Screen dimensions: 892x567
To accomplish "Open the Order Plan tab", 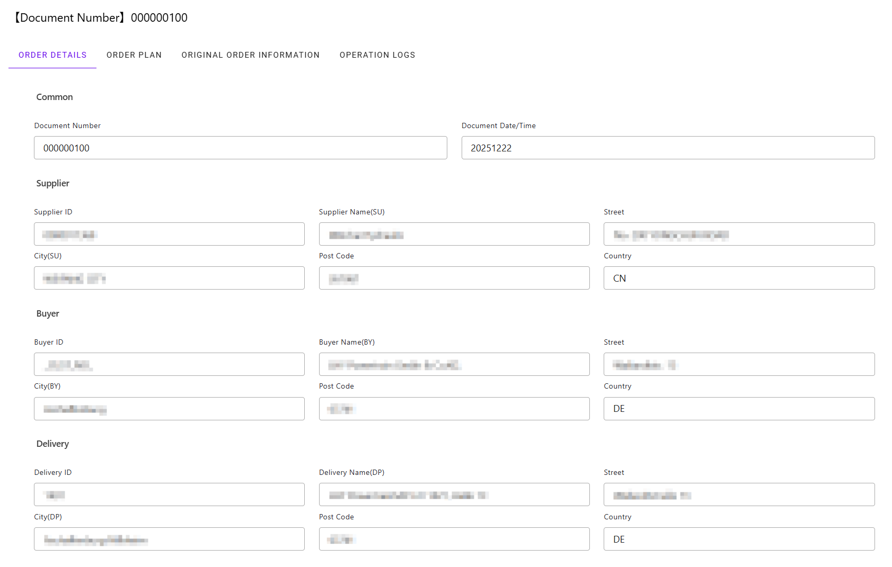I will click(134, 55).
